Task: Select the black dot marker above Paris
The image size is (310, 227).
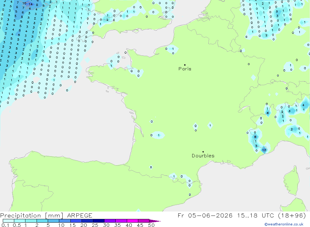Action: pos(185,65)
